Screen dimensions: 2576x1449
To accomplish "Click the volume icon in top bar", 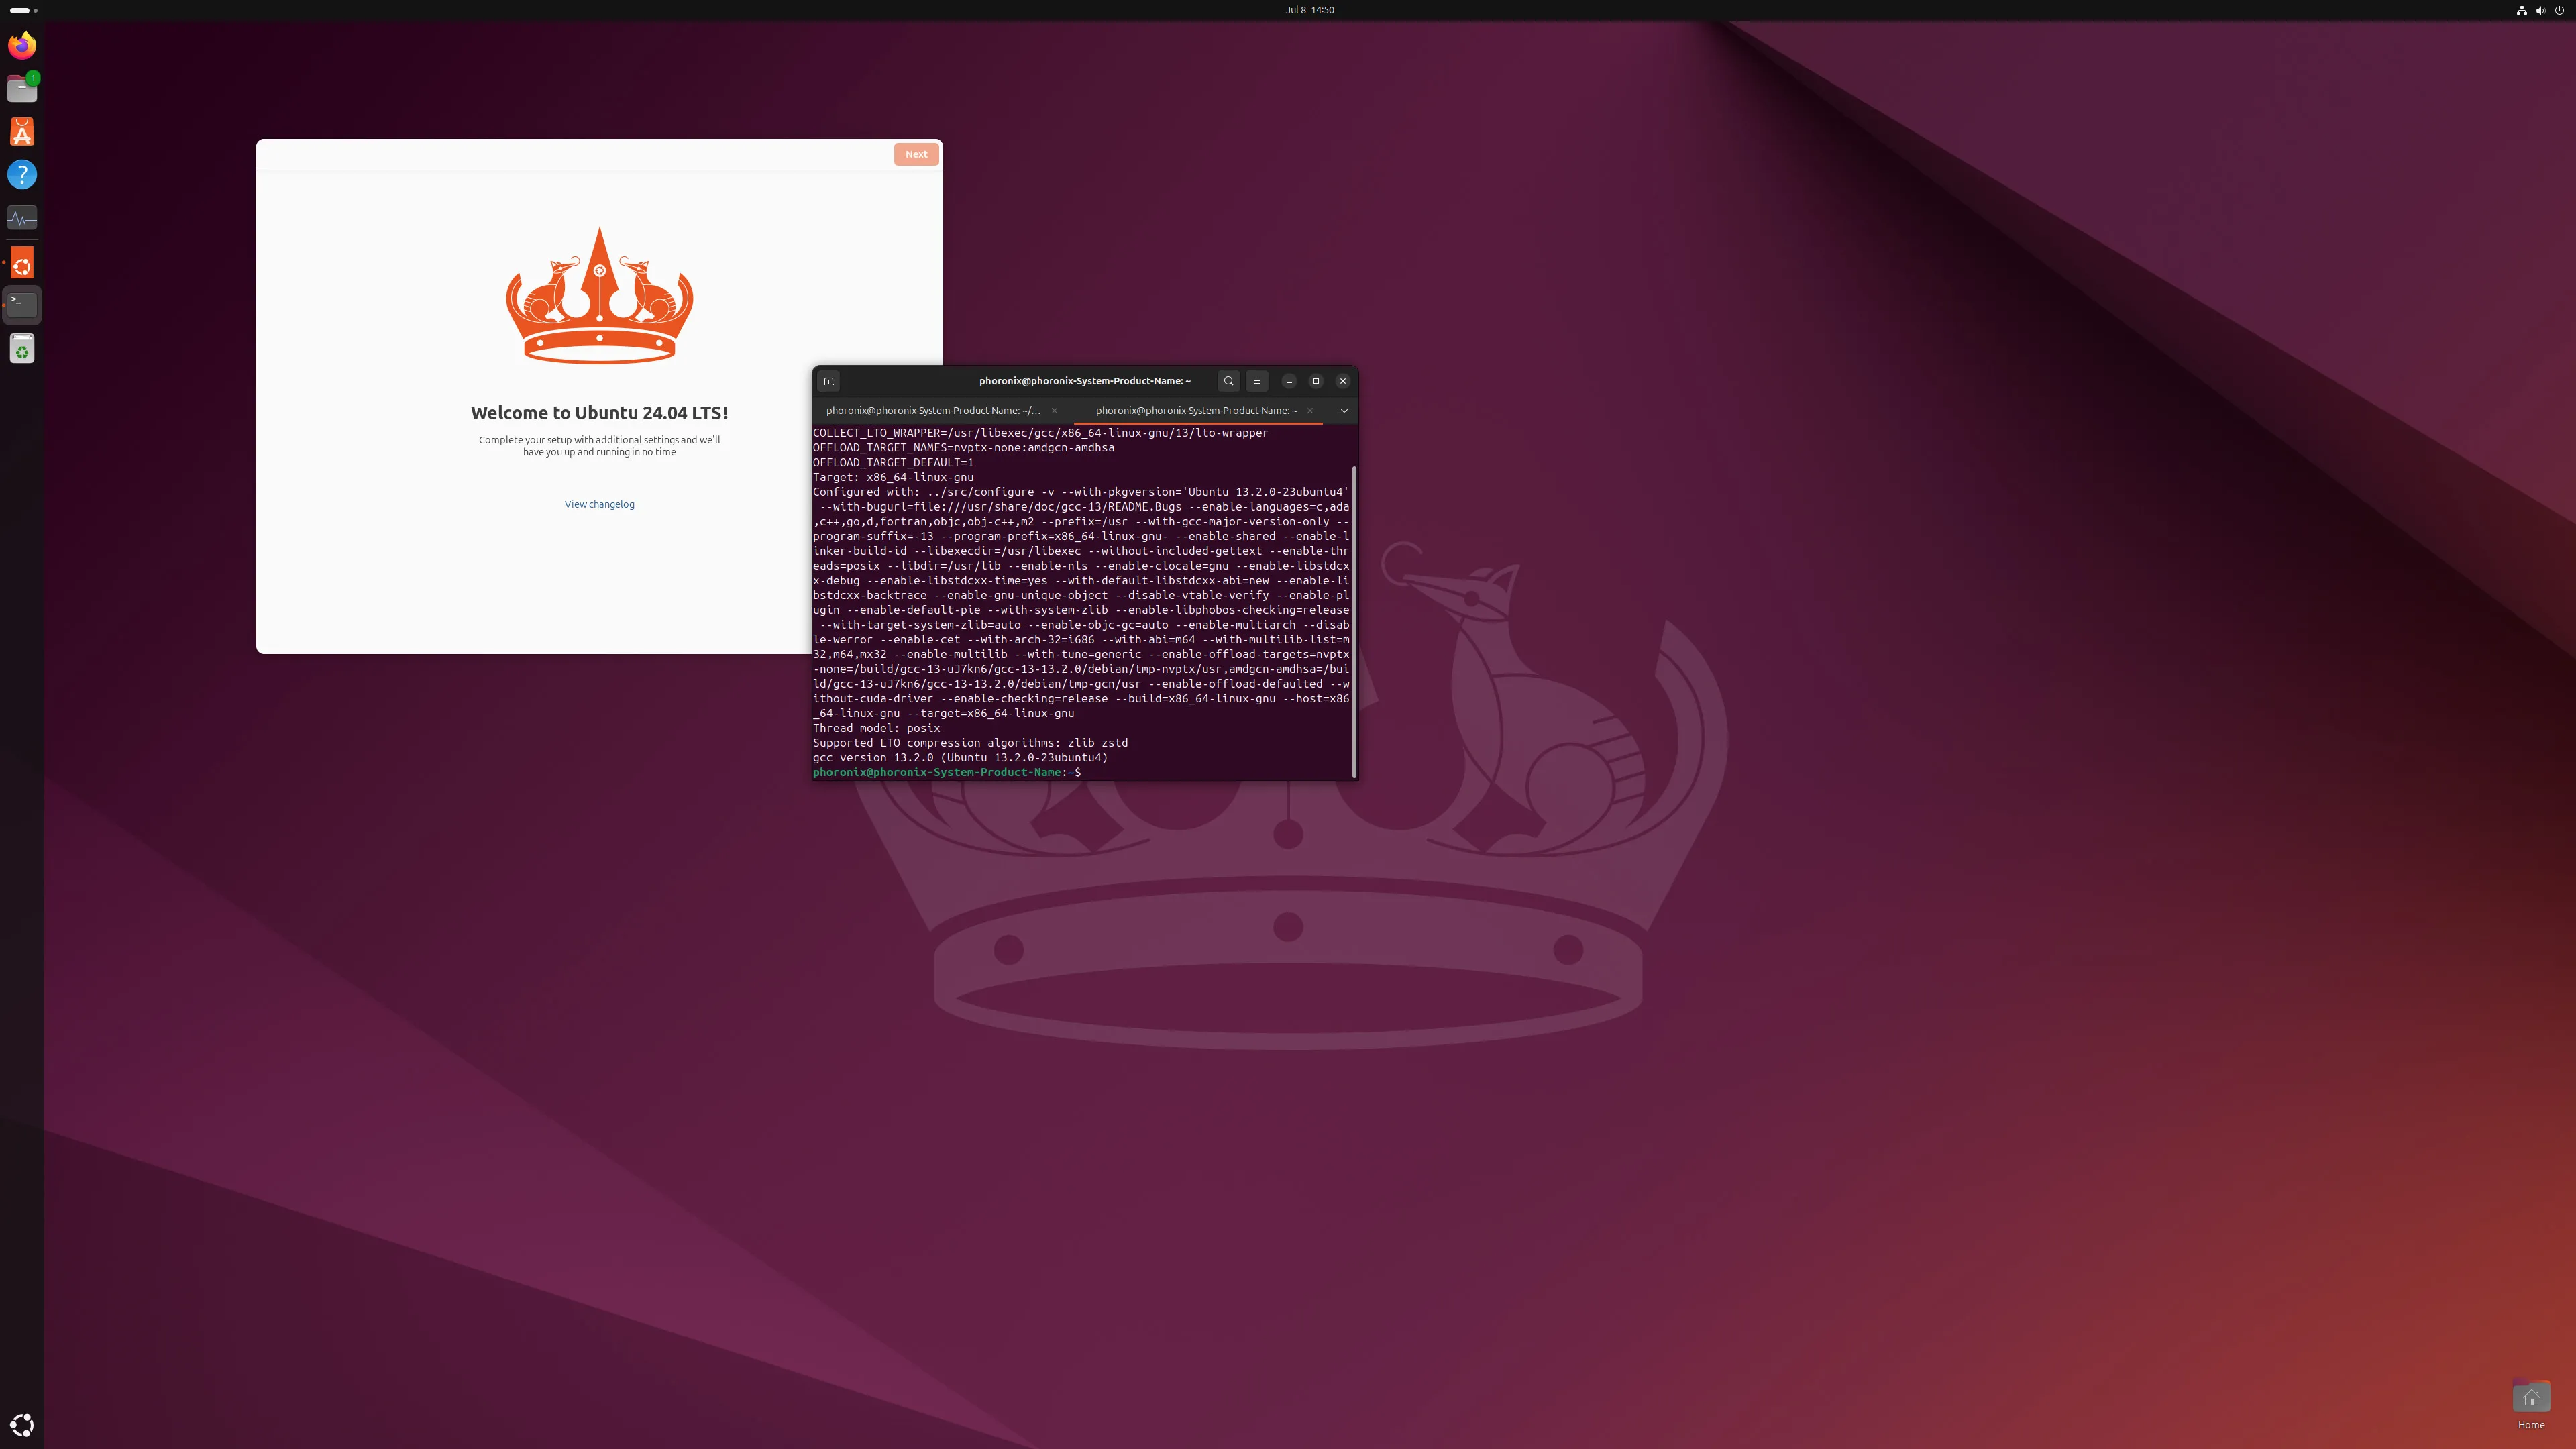I will (2540, 10).
